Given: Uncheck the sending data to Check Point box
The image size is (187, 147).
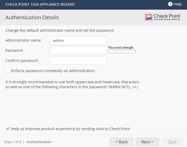Looking at the screenshot, I should point(8,129).
